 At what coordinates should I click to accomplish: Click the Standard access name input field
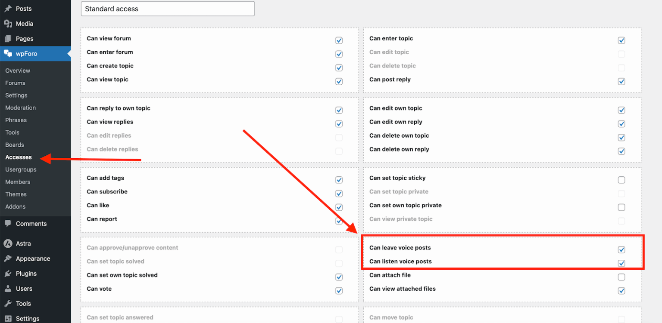(x=168, y=9)
